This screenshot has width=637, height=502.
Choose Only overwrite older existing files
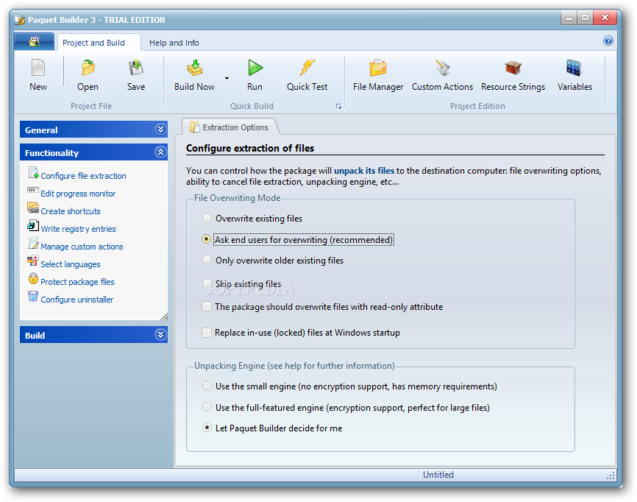207,260
